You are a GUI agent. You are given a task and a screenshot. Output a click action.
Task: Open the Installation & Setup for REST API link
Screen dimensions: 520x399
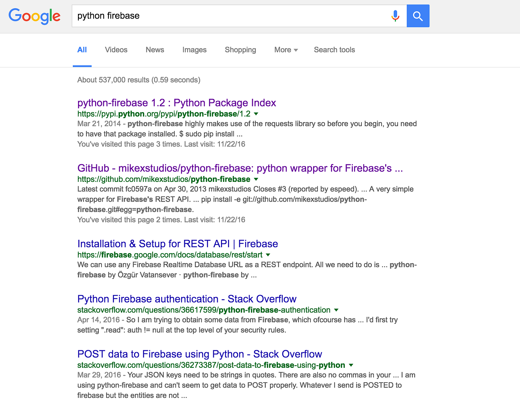pyautogui.click(x=177, y=244)
